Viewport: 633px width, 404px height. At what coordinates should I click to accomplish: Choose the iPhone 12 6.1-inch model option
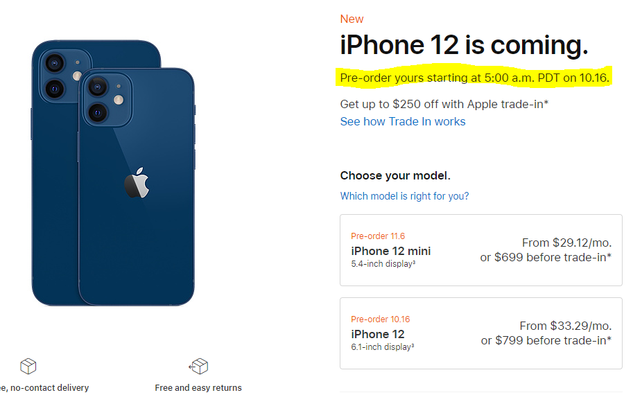[x=480, y=333]
